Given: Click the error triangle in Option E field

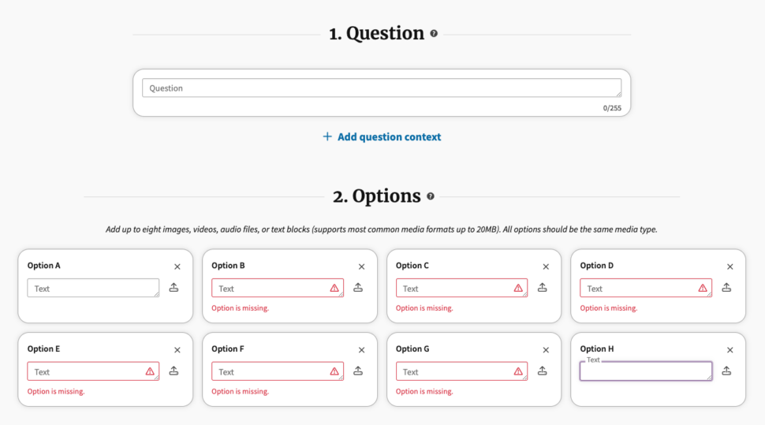Looking at the screenshot, I should pos(150,371).
